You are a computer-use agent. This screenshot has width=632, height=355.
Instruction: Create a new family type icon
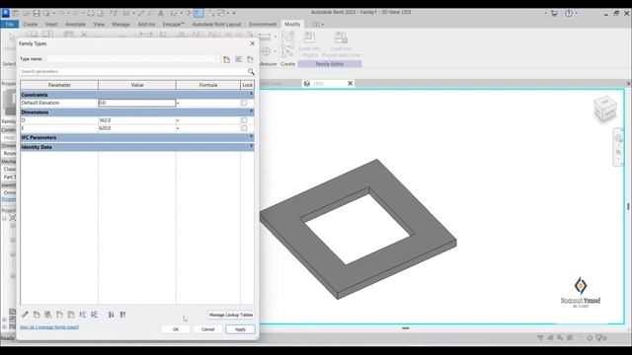[x=227, y=59]
